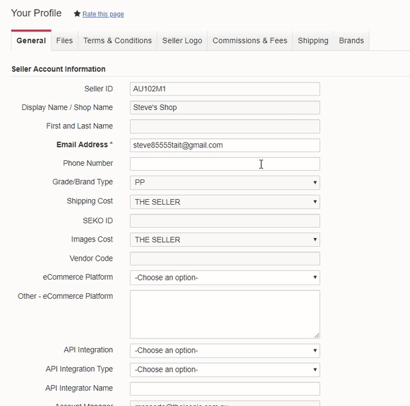The height and width of the screenshot is (406, 410).
Task: Open the Terms & Conditions tab
Action: pyautogui.click(x=118, y=41)
